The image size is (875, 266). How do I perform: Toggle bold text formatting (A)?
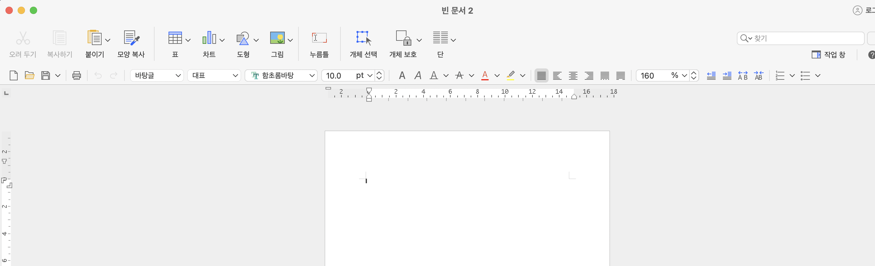(402, 75)
